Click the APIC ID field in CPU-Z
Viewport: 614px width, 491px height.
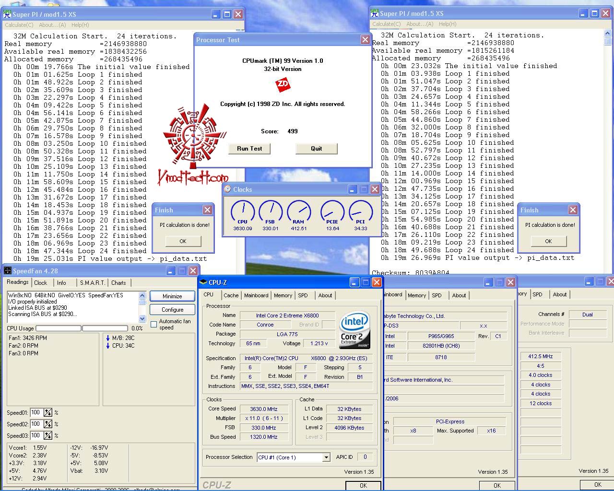tap(365, 457)
